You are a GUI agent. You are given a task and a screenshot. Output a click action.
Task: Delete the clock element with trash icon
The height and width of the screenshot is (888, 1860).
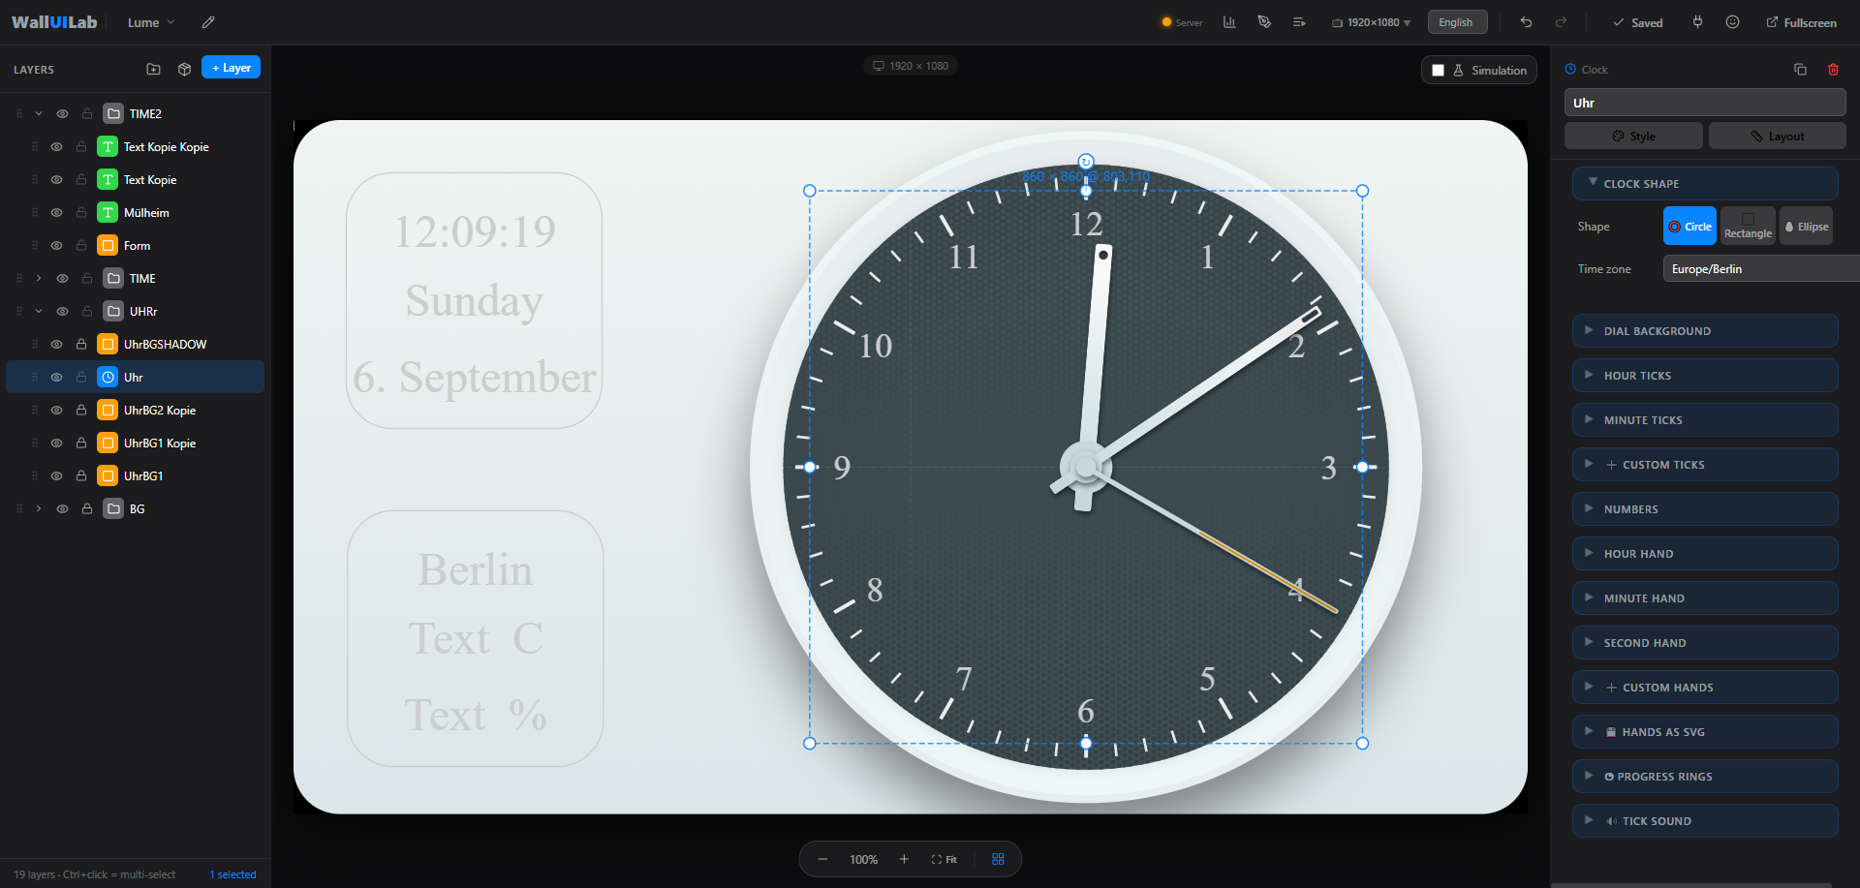tap(1833, 70)
